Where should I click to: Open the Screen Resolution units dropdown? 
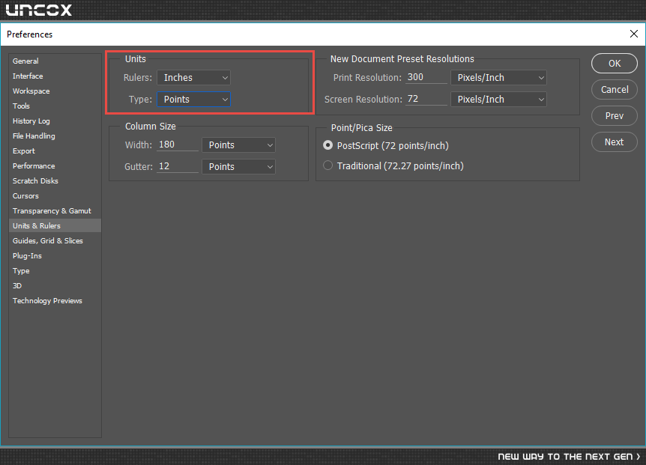[498, 99]
